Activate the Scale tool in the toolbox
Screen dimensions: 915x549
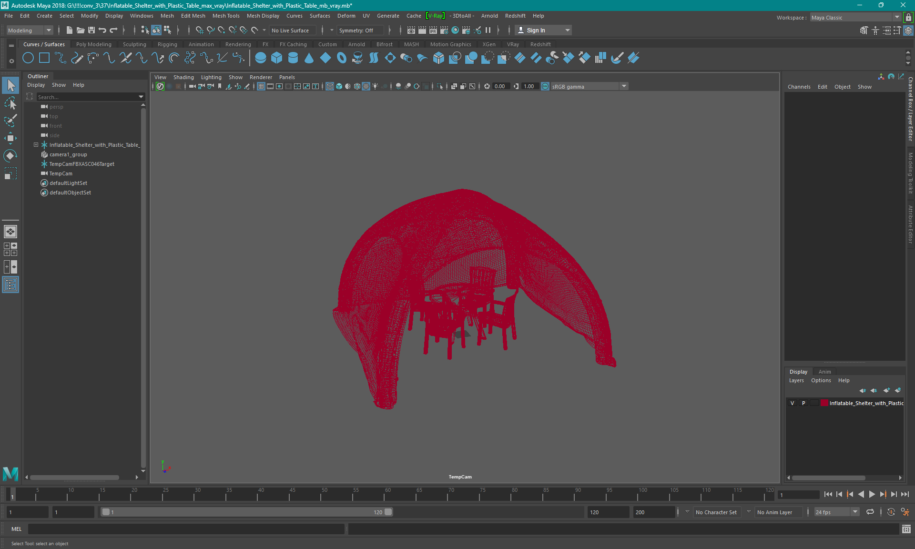10,173
